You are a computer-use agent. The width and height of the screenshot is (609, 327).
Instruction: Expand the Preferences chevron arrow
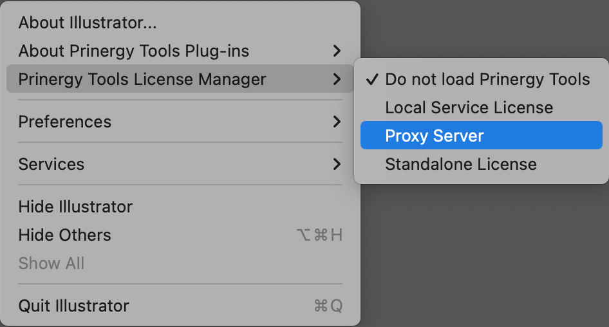pyautogui.click(x=337, y=122)
